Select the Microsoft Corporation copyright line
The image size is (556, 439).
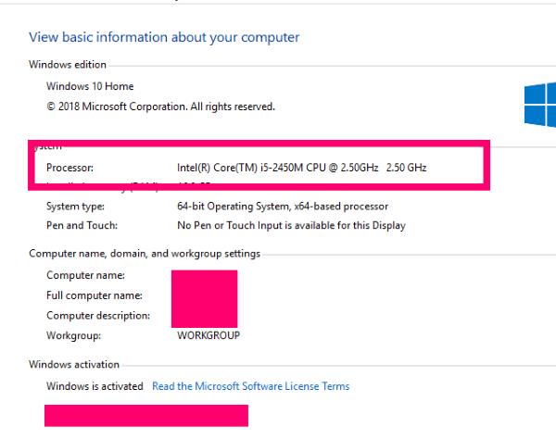point(160,107)
